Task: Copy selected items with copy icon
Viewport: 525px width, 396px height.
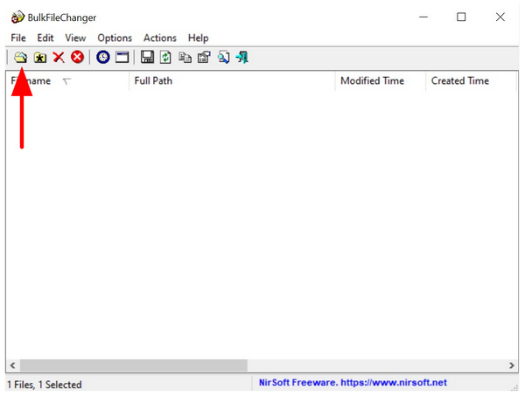Action: coord(185,58)
